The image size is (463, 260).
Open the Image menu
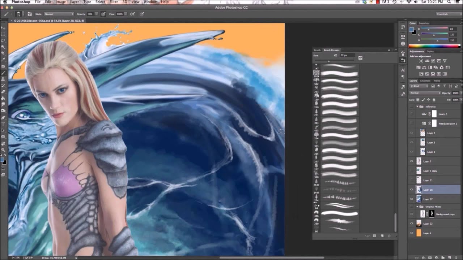(x=60, y=2)
